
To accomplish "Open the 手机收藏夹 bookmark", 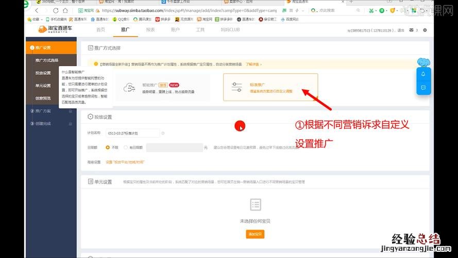I will (x=56, y=19).
